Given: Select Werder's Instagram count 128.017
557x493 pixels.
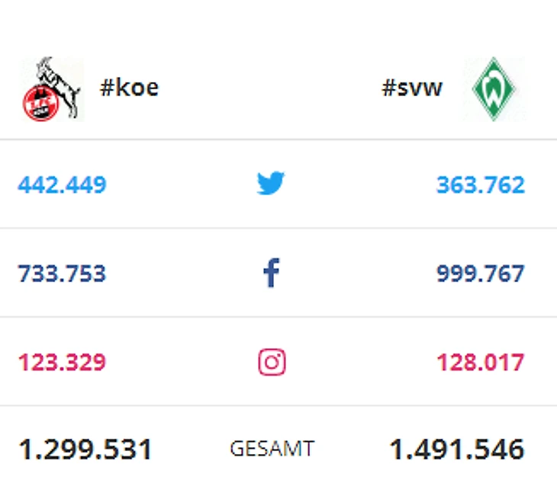Looking at the screenshot, I should [480, 362].
